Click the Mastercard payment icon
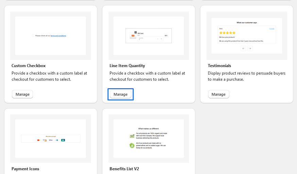Image resolution: width=297 pixels, height=174 pixels. pos(38,140)
